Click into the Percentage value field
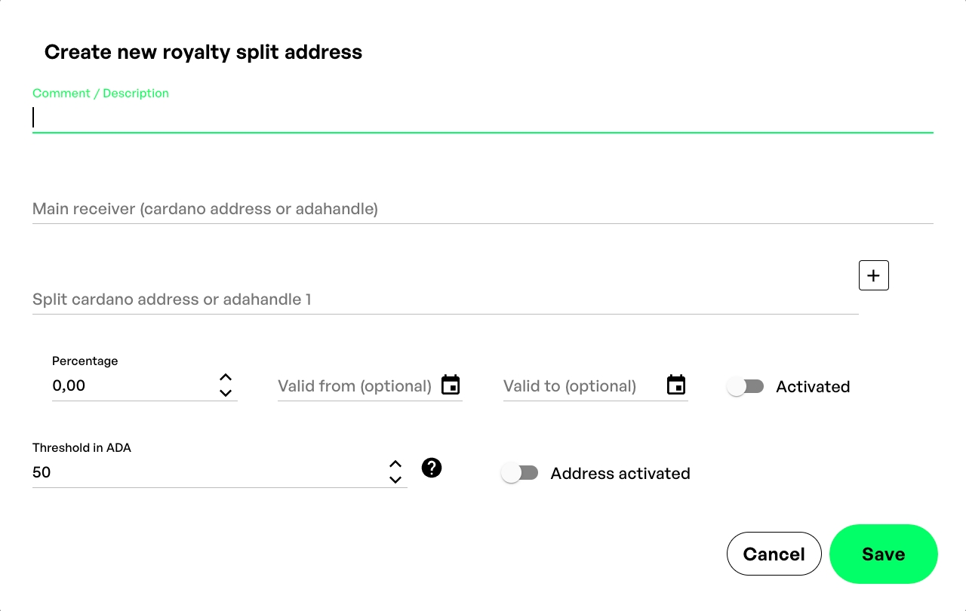This screenshot has width=966, height=611. pos(132,385)
